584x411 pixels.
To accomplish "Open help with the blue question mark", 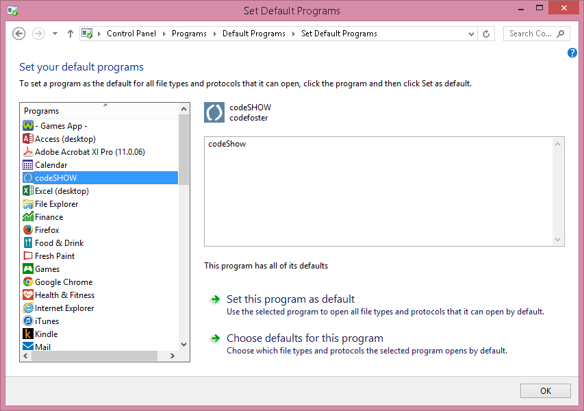I will click(x=572, y=53).
